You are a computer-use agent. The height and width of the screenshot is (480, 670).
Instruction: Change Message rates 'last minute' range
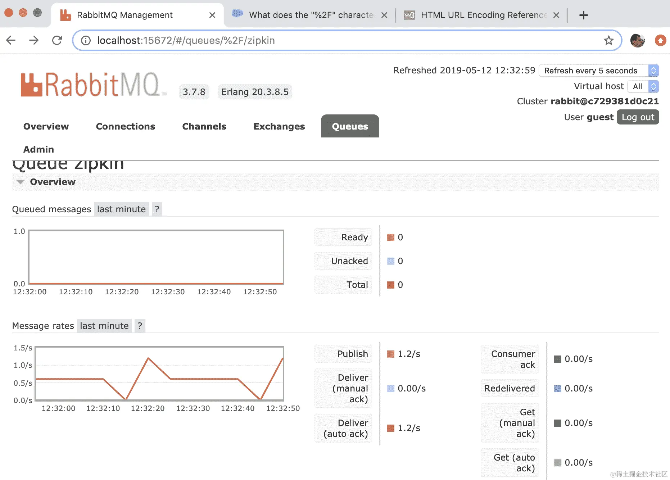click(104, 326)
